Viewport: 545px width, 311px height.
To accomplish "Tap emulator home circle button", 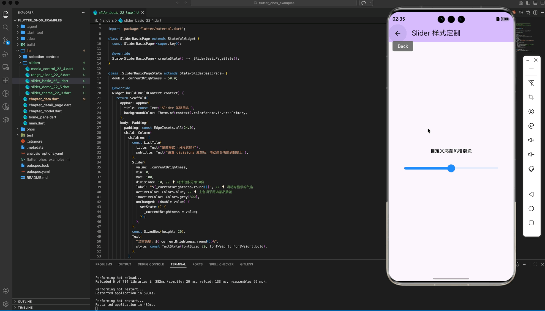I will point(531,209).
